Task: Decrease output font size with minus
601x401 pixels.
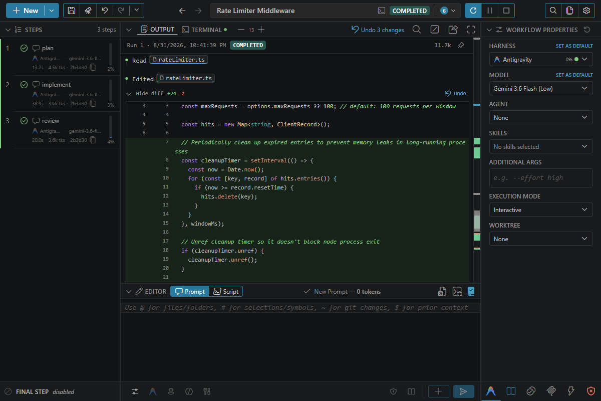Action: point(241,30)
